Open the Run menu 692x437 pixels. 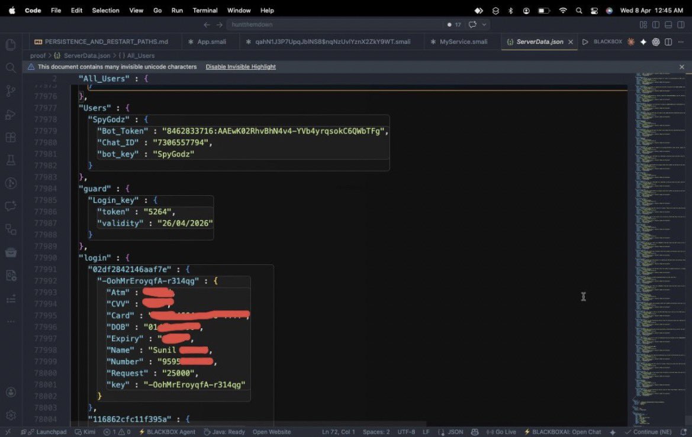pos(177,11)
